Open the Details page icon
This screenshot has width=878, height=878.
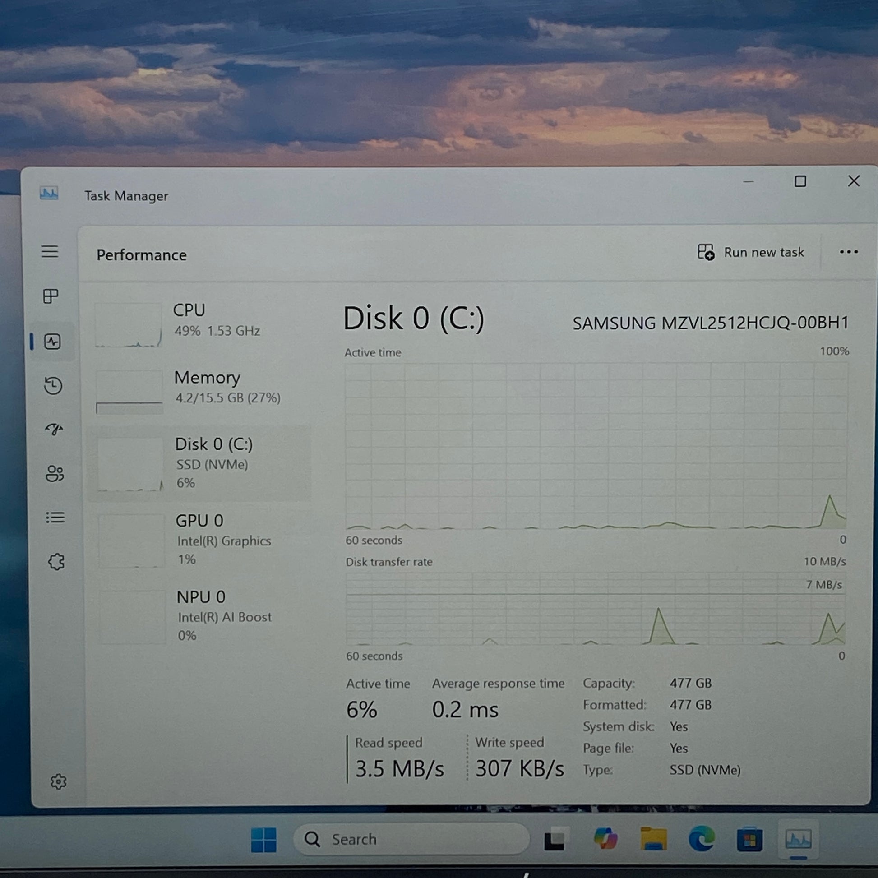click(x=55, y=518)
